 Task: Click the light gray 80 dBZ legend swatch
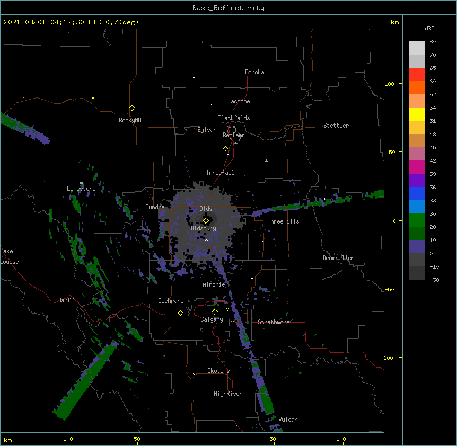click(417, 48)
